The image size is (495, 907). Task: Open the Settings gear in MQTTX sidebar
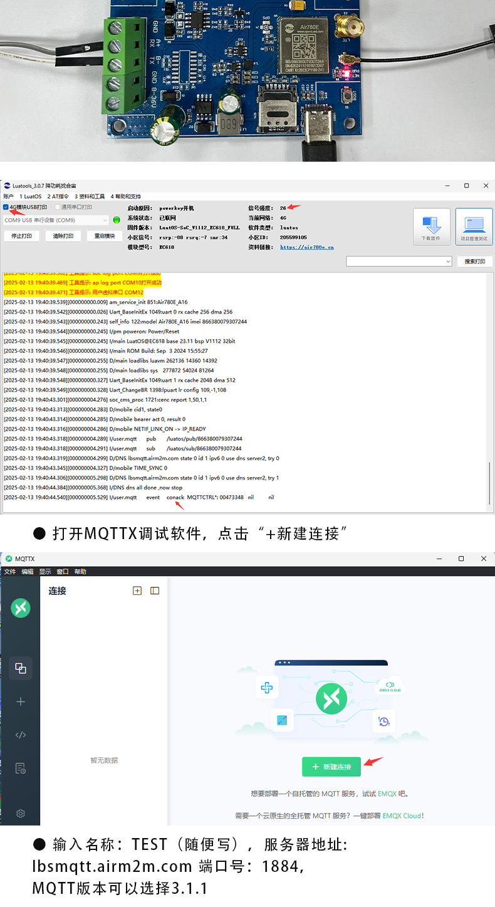coord(21,813)
